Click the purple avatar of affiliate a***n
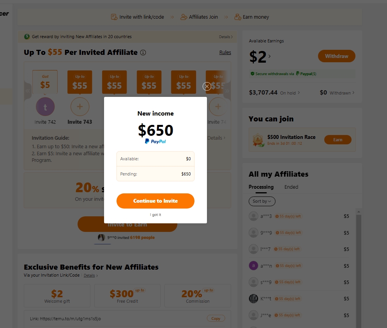 point(253,266)
